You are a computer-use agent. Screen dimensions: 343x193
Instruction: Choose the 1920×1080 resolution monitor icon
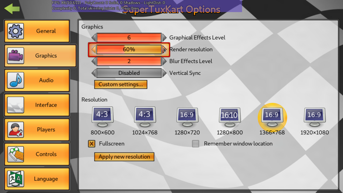315,117
